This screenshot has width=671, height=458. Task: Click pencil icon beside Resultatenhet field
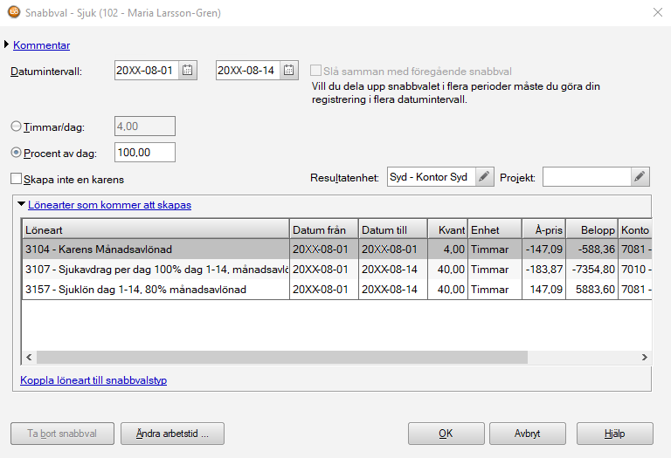tap(484, 176)
